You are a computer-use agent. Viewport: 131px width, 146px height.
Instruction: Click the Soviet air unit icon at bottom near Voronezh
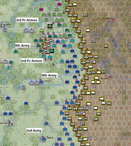click(89, 138)
